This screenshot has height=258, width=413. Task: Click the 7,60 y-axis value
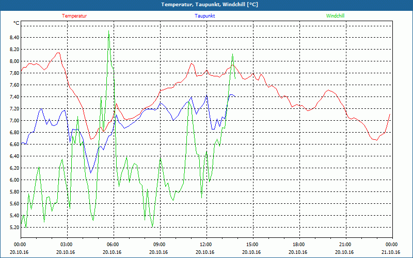coord(14,85)
